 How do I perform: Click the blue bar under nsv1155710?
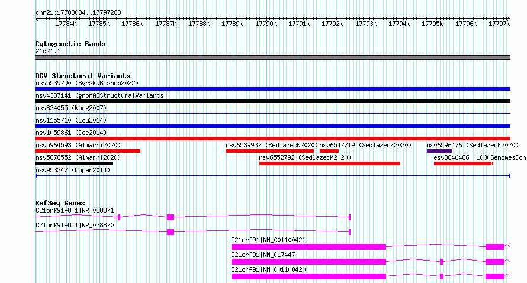pyautogui.click(x=272, y=126)
